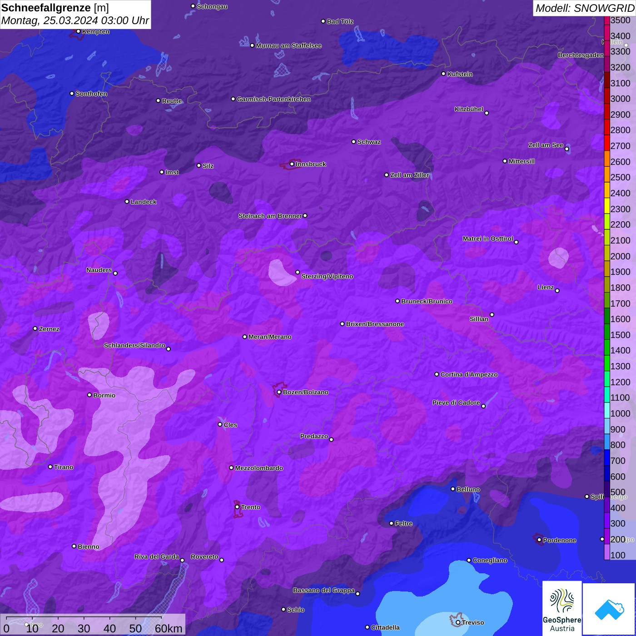
Task: Click the date "Montag, 25.03.2024 03:00 Uhr"
Action: (75, 20)
